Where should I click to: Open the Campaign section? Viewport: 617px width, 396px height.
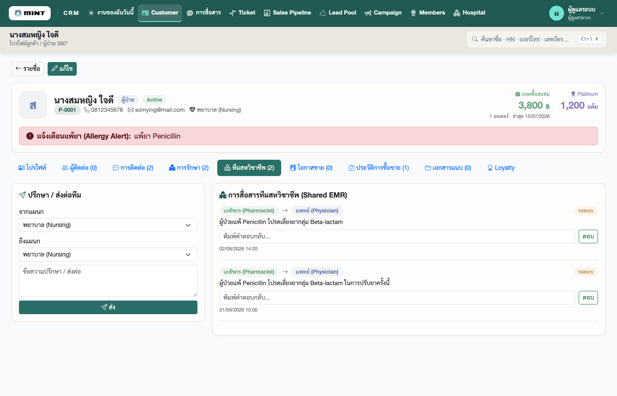coord(383,13)
